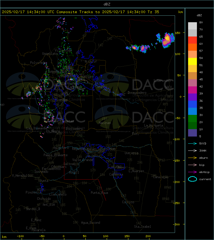This screenshot has width=214, height=240.
Task: Click the 'Llancanelo' place label
Action: [x=58, y=195]
